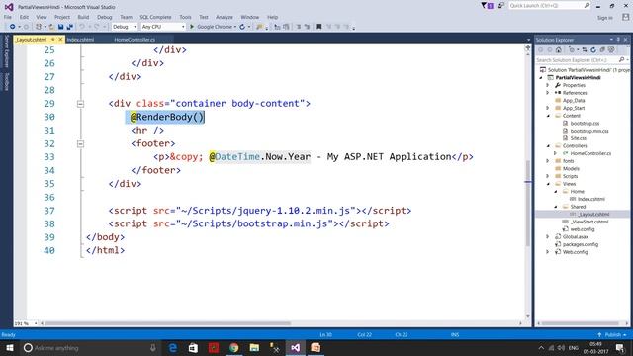
Task: Click the Save All toolbar icon
Action: 69,27
